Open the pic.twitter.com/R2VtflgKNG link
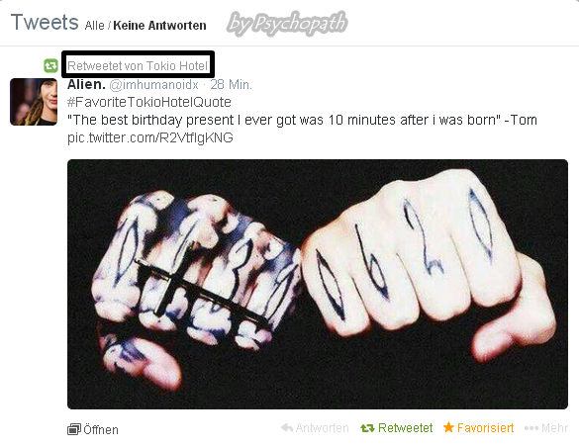Screen dimensions: 579x448 pos(150,137)
